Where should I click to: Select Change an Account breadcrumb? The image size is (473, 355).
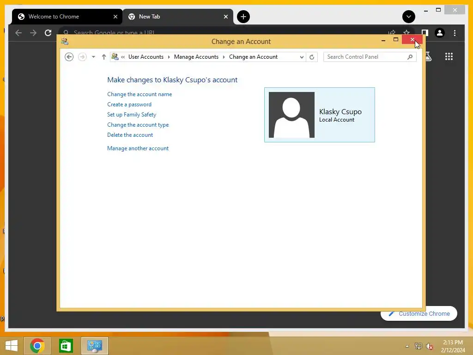point(253,57)
